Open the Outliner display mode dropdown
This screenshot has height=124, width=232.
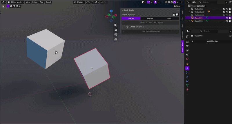[194, 2]
